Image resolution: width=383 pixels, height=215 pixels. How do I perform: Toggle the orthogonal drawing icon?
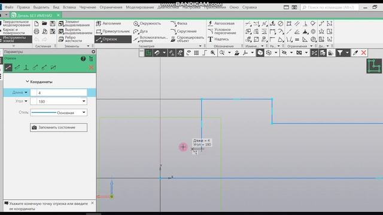(x=205, y=53)
